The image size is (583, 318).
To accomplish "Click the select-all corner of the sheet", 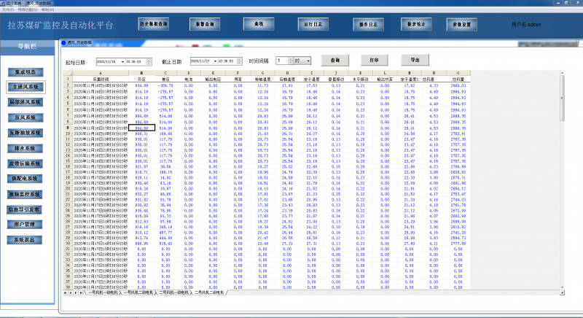I will click(68, 73).
